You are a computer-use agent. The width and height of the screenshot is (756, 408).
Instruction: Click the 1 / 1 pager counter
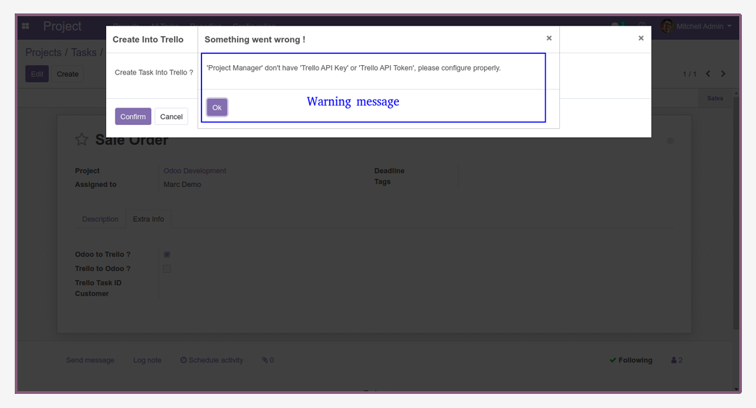point(690,74)
